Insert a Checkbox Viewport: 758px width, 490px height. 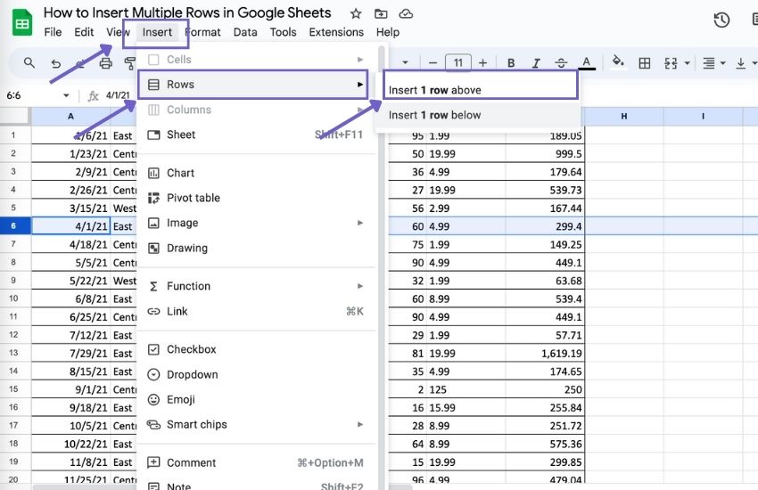tap(256, 349)
